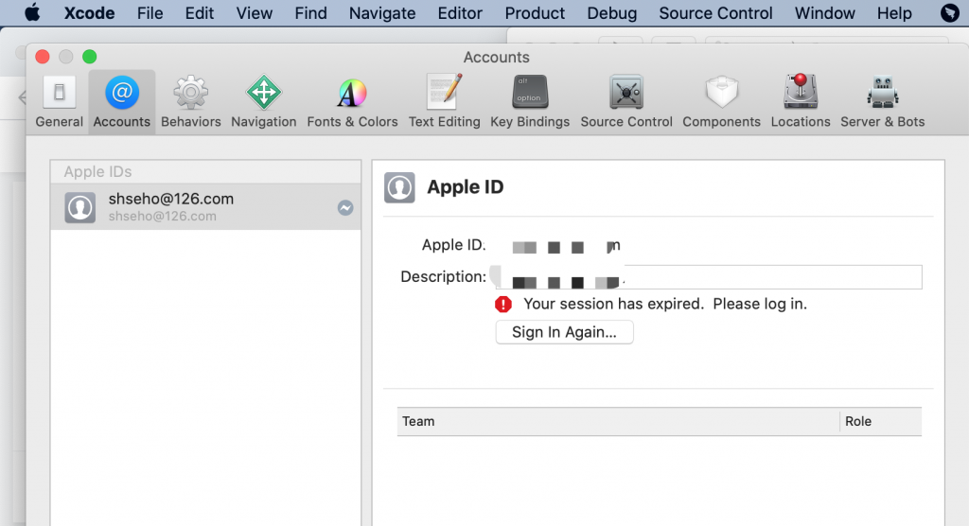Click the Sign In Again button
The image size is (969, 526).
[564, 333]
